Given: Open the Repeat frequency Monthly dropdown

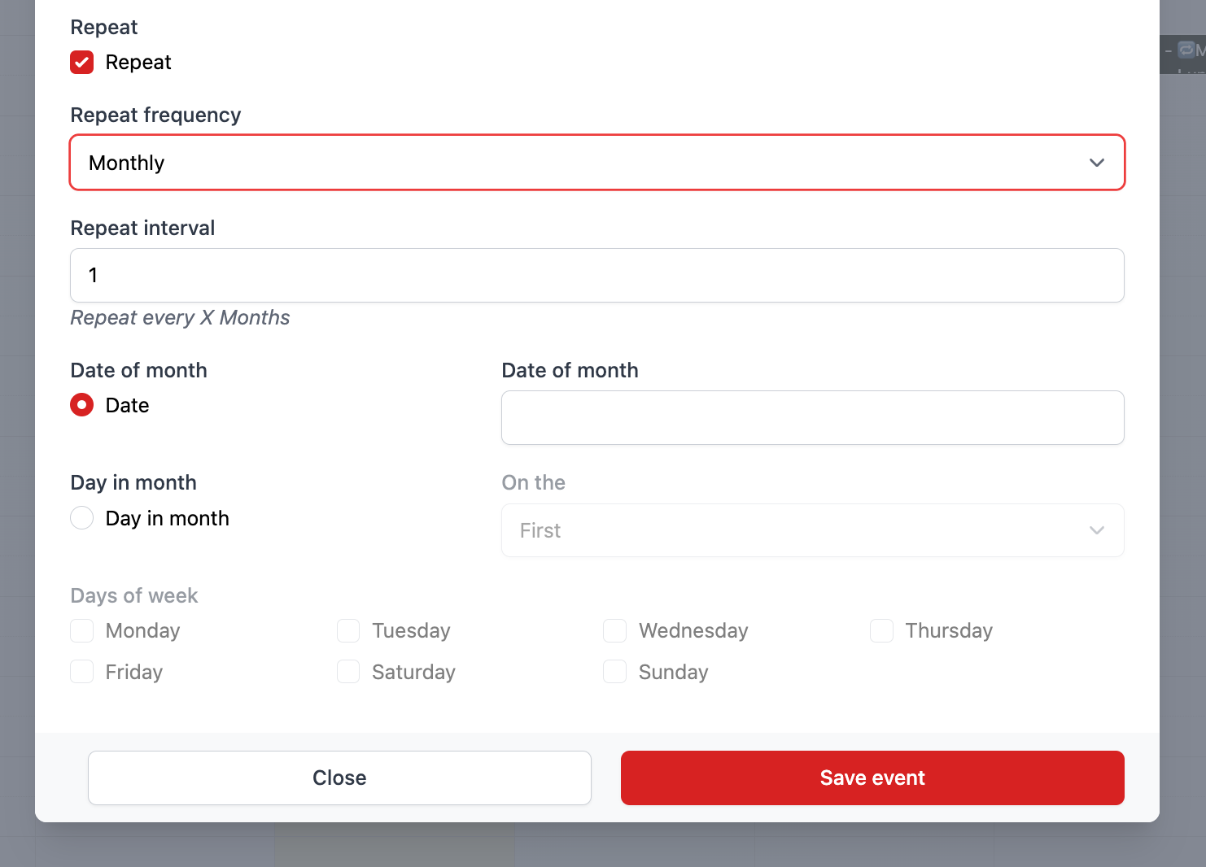Looking at the screenshot, I should (596, 163).
